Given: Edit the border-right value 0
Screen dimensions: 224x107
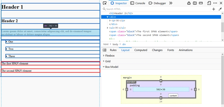Looking at the screenshot, I should (195, 89).
